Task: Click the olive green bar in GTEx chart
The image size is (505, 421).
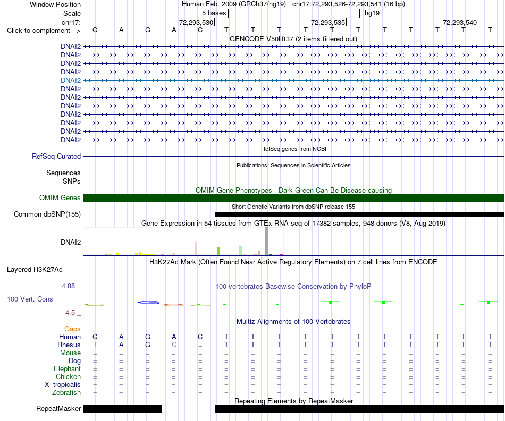Action: (x=218, y=251)
